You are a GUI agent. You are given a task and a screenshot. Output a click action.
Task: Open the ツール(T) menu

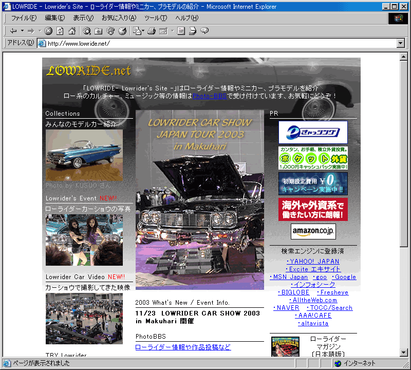156,18
